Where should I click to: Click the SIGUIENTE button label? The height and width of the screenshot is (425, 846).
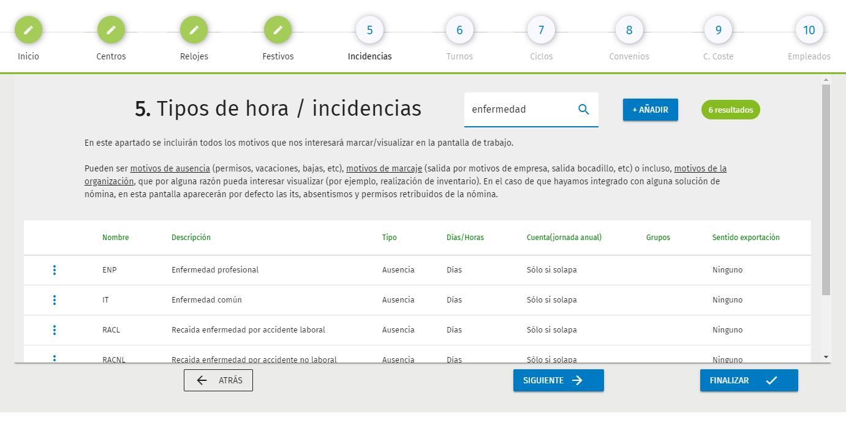[x=543, y=380]
